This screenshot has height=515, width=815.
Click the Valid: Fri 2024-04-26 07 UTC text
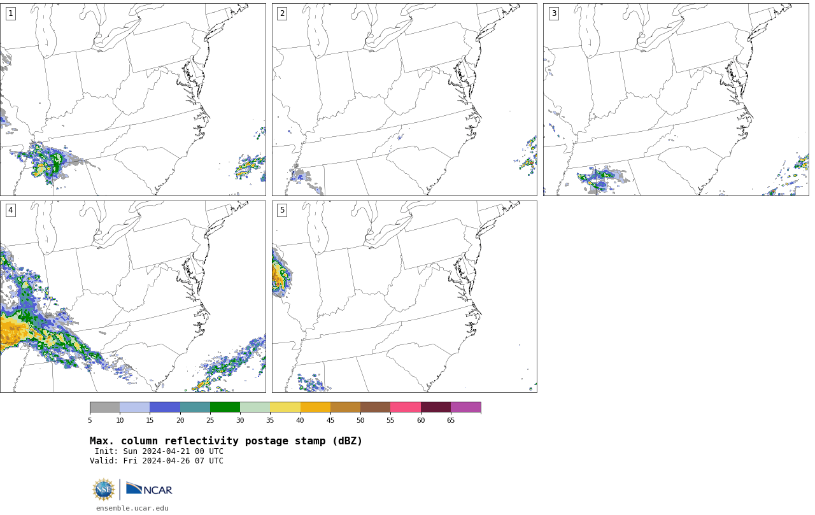coord(157,461)
